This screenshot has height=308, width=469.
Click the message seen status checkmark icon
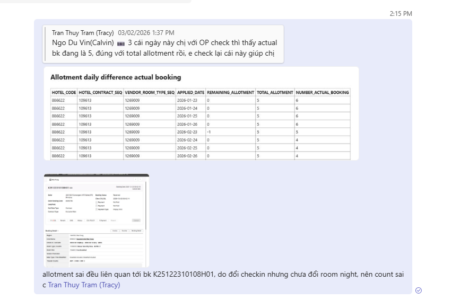click(x=419, y=291)
